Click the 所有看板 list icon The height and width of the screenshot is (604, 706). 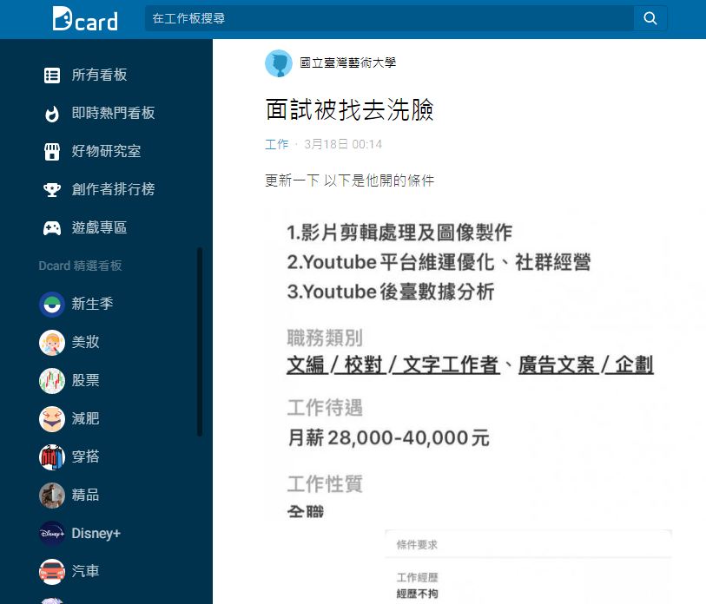tap(52, 75)
